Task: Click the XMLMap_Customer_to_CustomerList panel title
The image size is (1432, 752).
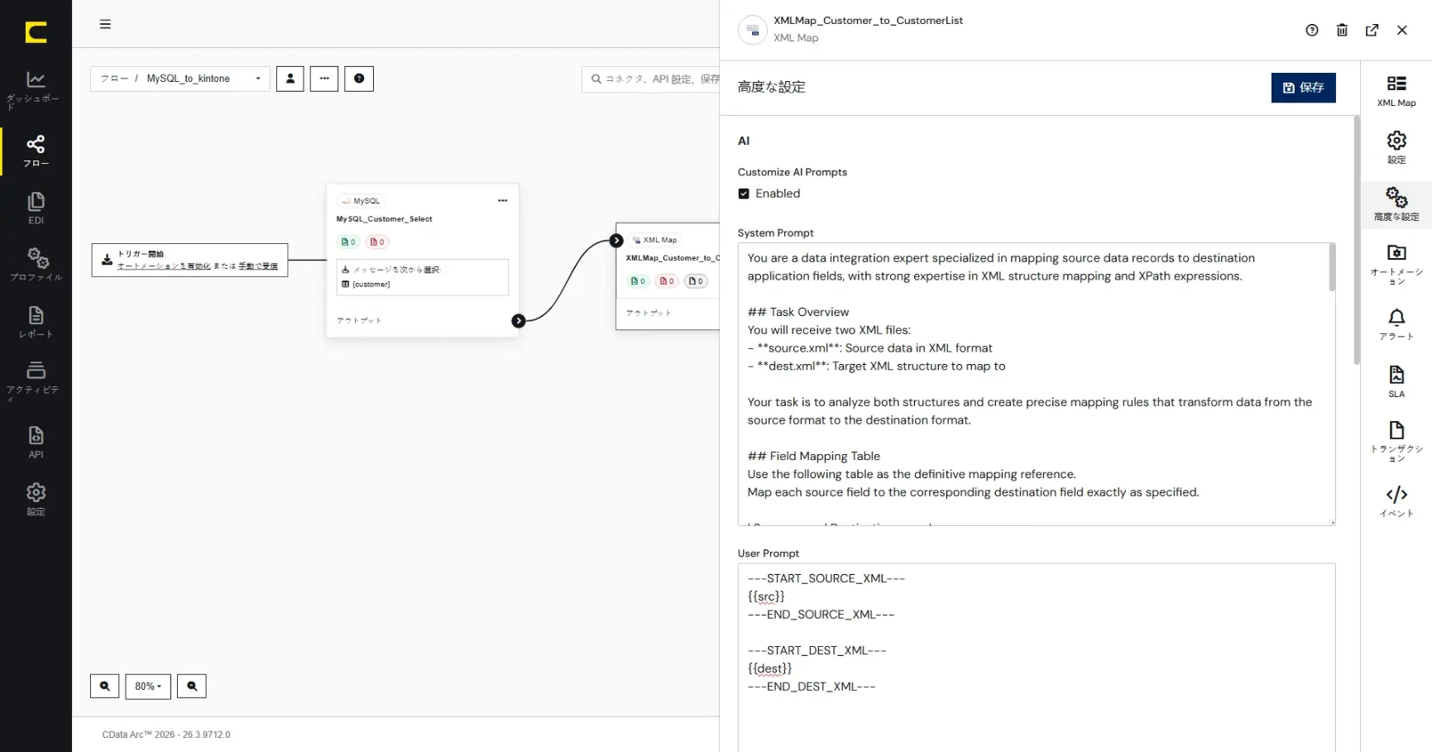Action: coord(868,21)
